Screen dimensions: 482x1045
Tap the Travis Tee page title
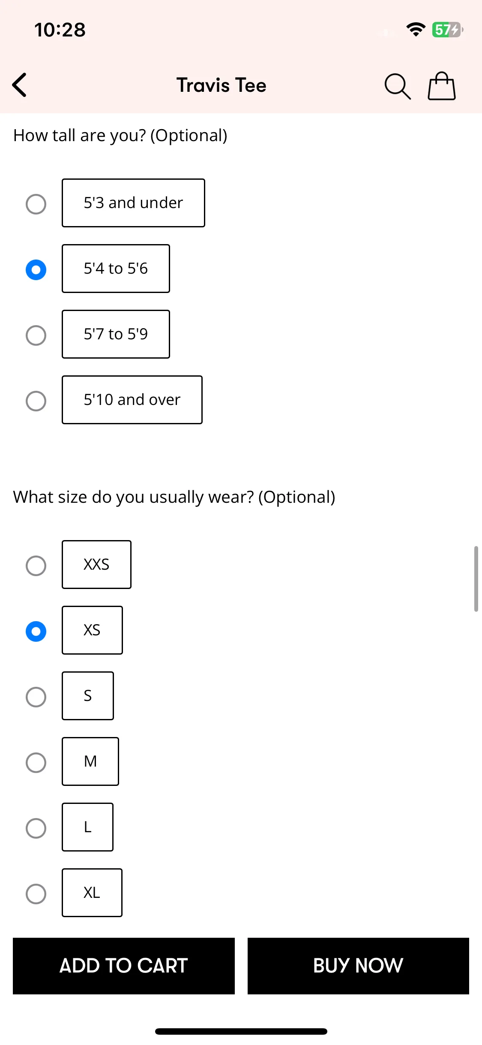[222, 85]
